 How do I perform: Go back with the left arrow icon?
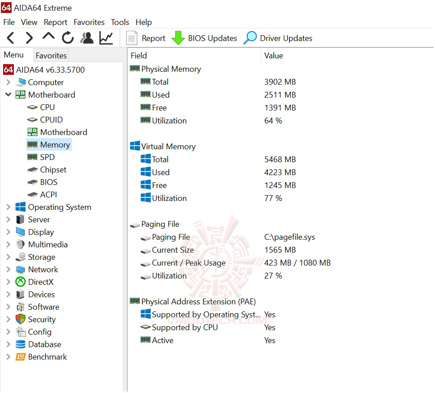[x=11, y=38]
